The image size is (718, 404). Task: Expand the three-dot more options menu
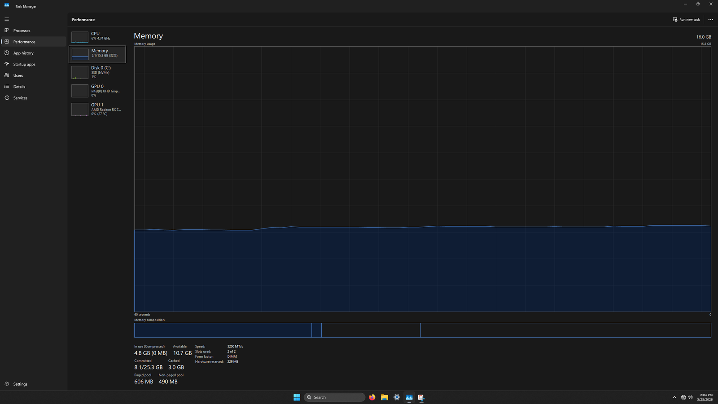[710, 20]
